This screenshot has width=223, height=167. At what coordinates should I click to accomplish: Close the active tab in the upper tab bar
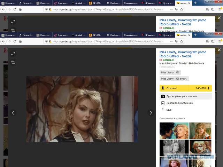[x=190, y=3]
